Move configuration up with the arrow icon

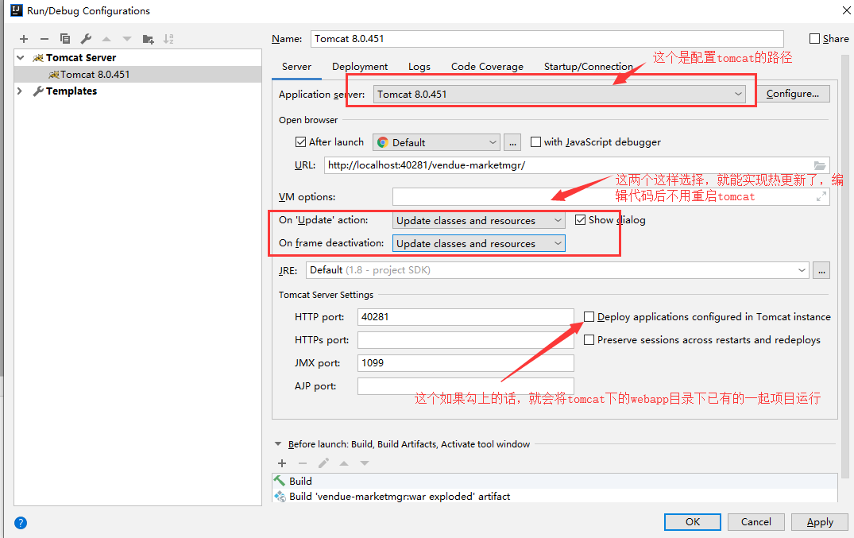[106, 39]
